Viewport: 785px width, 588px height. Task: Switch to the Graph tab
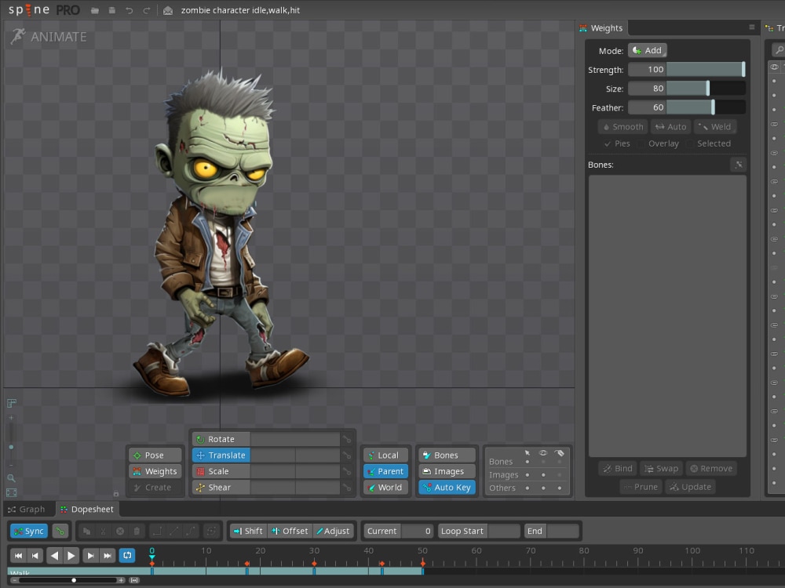27,509
